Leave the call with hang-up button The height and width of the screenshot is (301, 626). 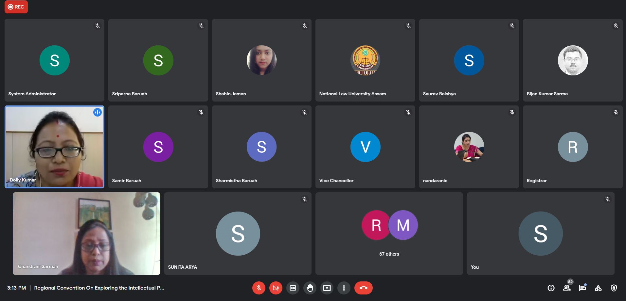pos(363,288)
